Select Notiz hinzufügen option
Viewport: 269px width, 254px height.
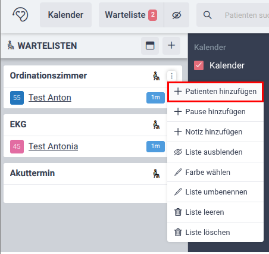(x=215, y=132)
